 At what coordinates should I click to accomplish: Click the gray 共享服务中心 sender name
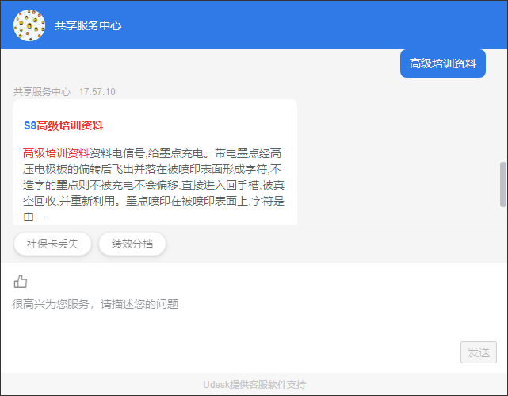point(42,92)
